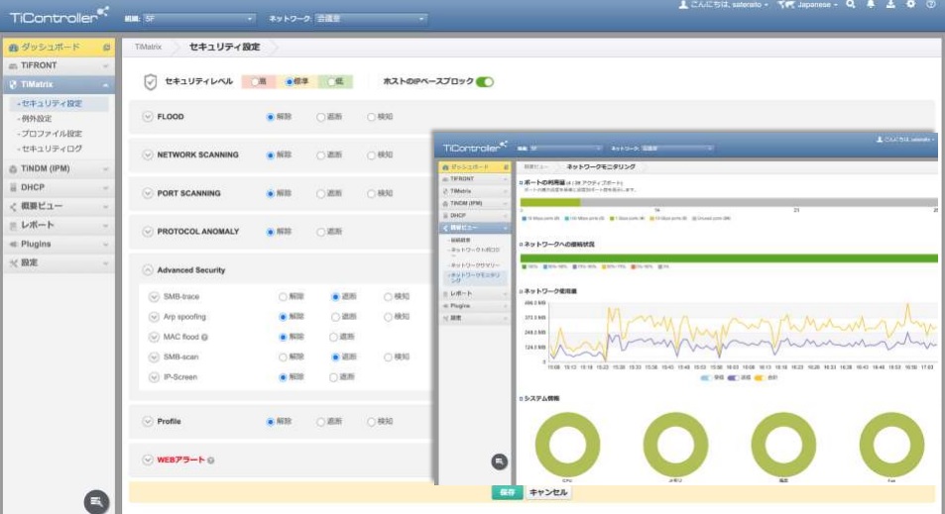Expand the WEBアラート section chevron
This screenshot has height=514, width=945.
[x=148, y=460]
